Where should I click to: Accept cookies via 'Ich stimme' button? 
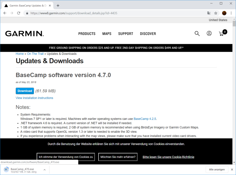tap(66, 157)
